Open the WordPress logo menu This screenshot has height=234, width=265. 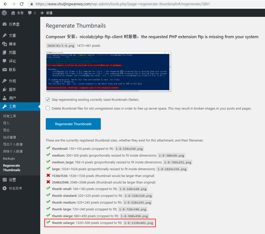tap(4, 13)
